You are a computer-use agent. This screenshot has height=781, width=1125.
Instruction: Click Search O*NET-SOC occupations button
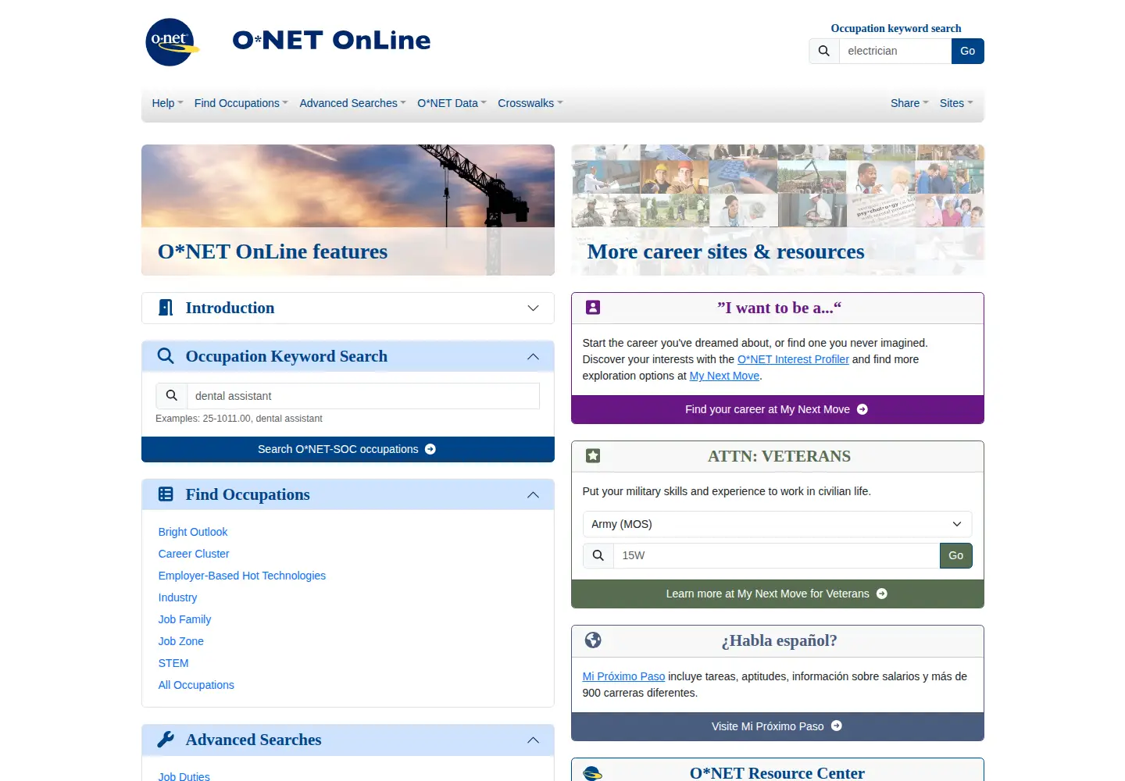[x=348, y=449]
